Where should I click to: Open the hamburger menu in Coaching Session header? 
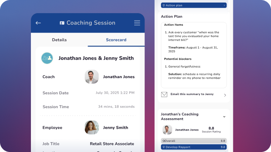click(137, 23)
